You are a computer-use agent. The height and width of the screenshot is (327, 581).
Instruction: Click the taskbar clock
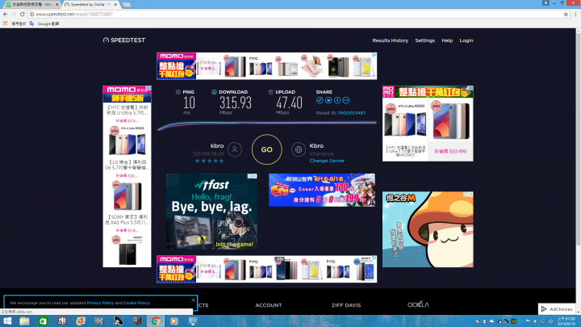click(566, 321)
